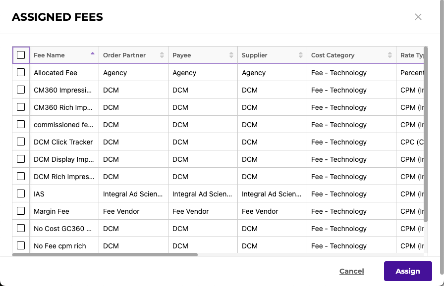Toggle the select-all header checkbox
This screenshot has width=444, height=286.
pyautogui.click(x=21, y=55)
